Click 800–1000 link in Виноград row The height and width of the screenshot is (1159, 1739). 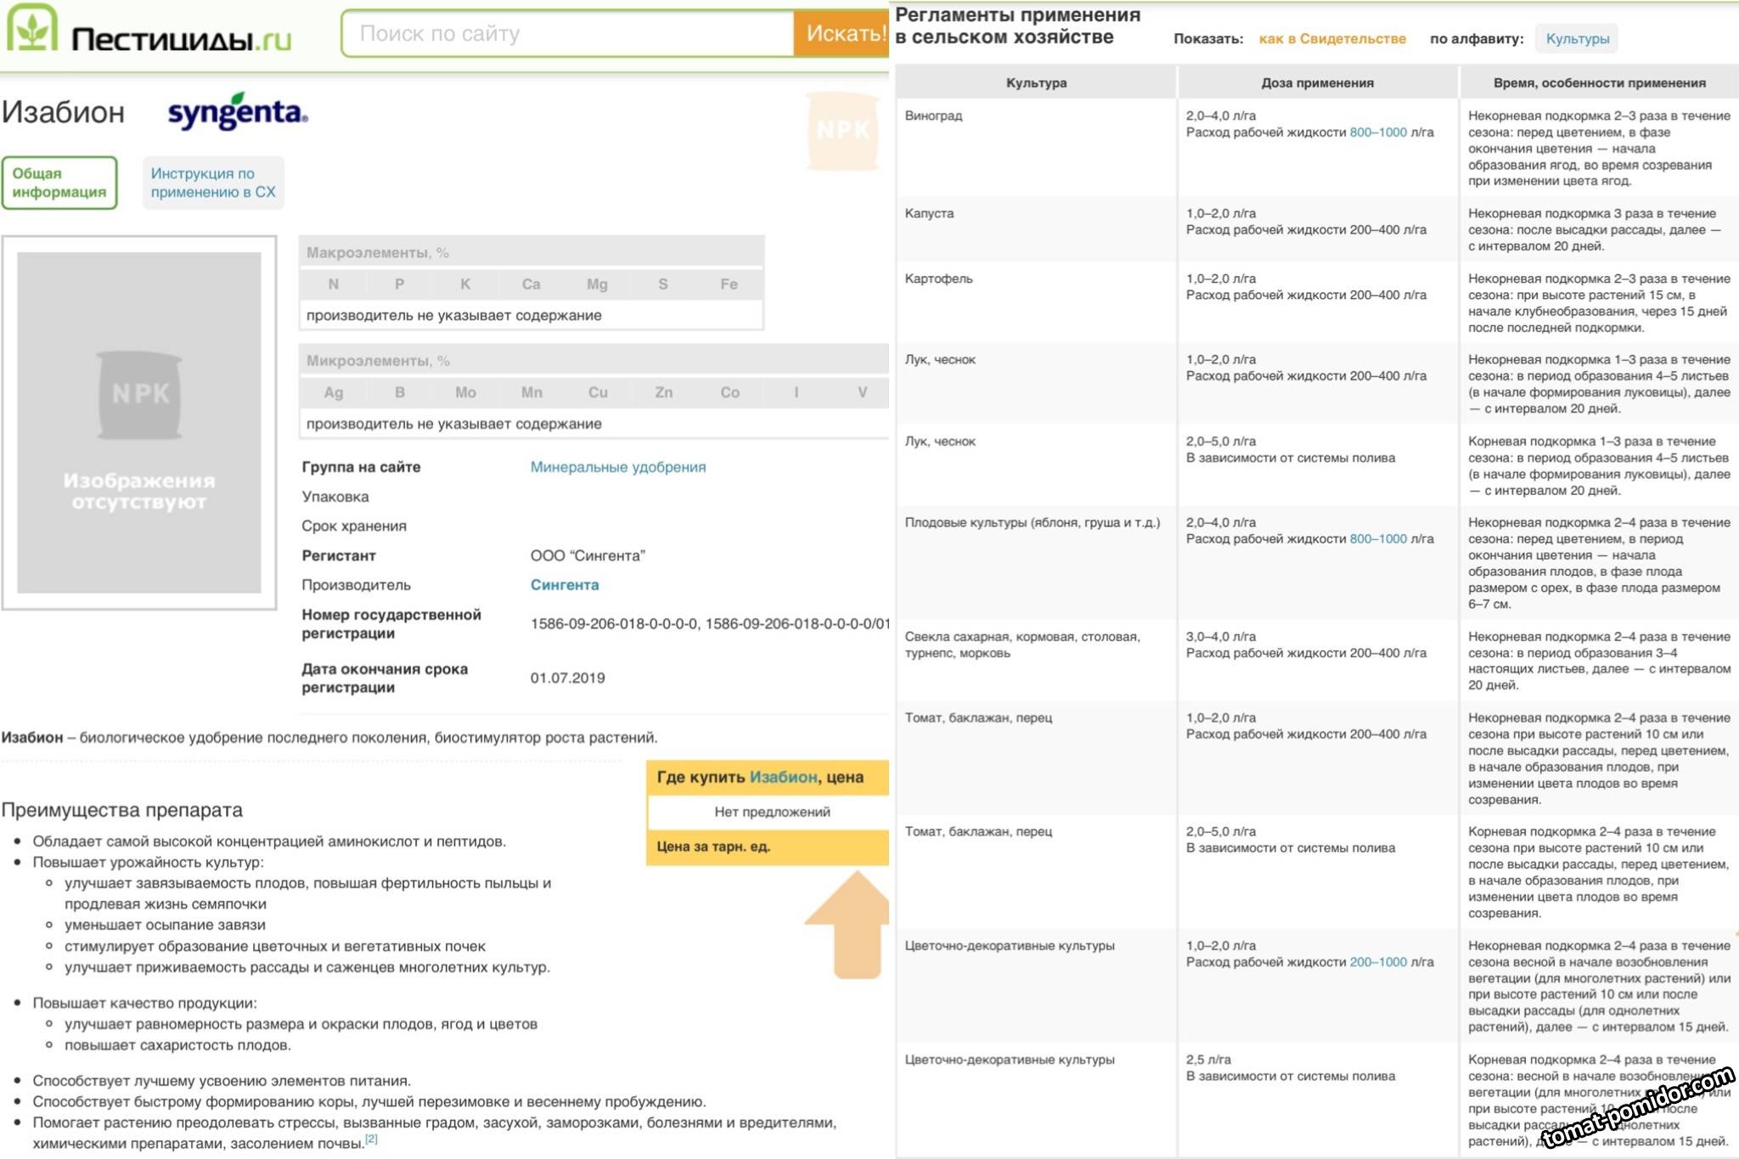pos(1377,132)
